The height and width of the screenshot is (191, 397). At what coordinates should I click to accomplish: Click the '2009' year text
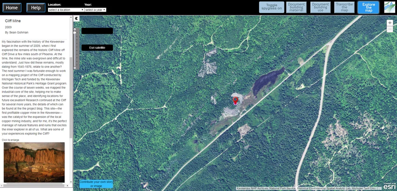pos(8,27)
